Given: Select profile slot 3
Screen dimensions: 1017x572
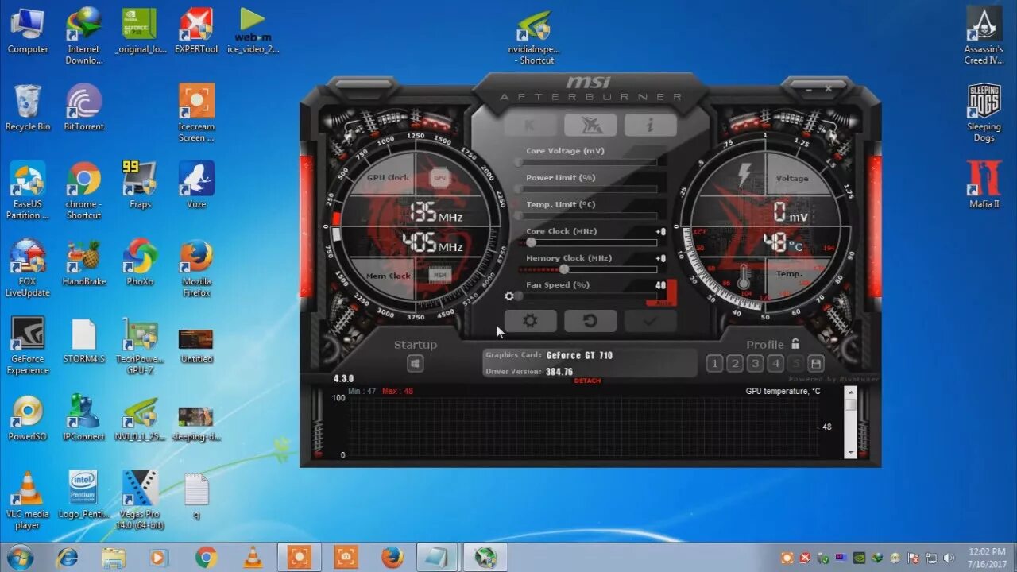Looking at the screenshot, I should click(756, 364).
